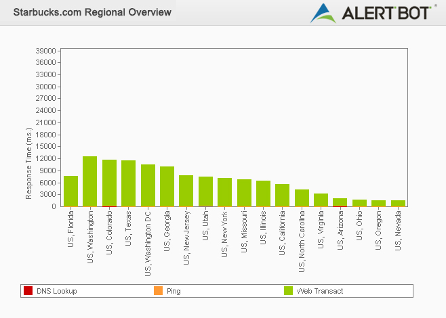Click the US, Florida bar

click(x=70, y=191)
